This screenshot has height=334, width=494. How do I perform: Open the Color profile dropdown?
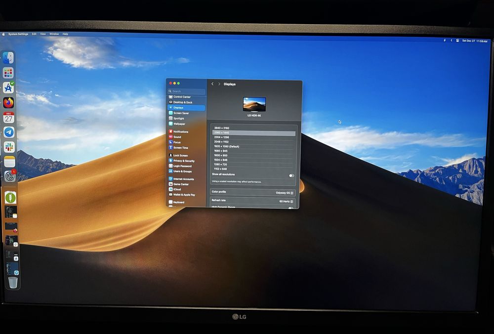285,193
